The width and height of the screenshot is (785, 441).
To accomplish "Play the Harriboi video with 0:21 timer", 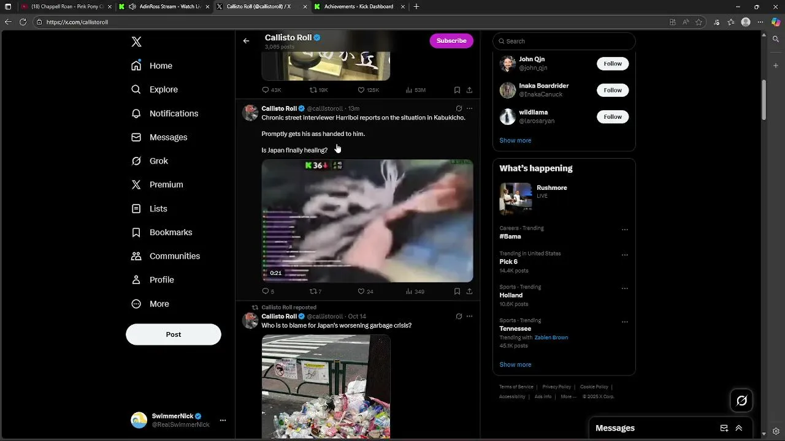I will 367,221.
